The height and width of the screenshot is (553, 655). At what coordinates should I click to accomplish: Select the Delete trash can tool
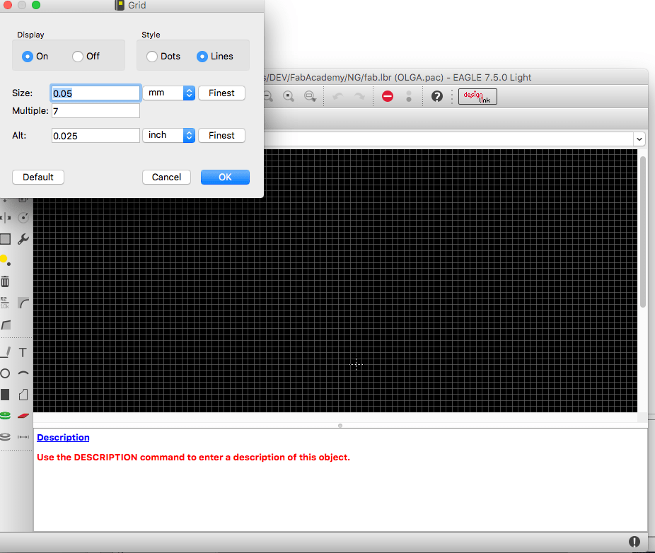click(5, 281)
